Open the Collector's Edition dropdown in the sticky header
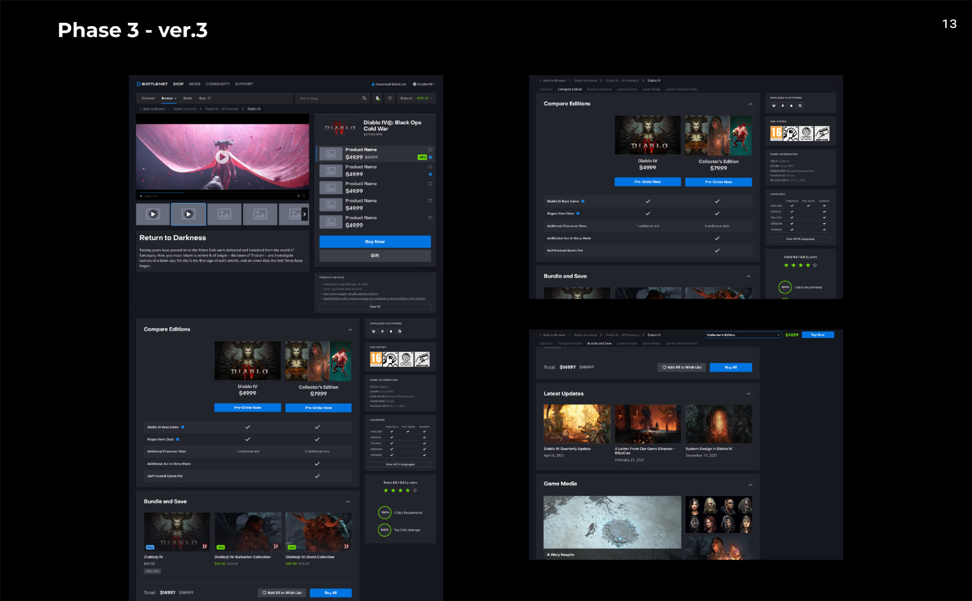Screen dimensions: 972x601 click(x=743, y=335)
